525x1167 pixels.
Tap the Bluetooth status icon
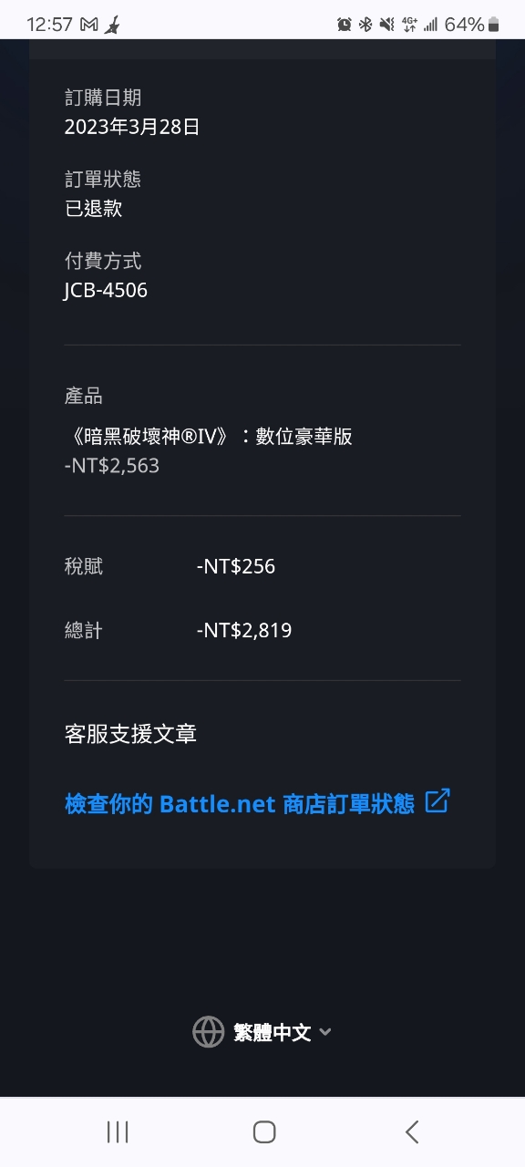pyautogui.click(x=365, y=25)
